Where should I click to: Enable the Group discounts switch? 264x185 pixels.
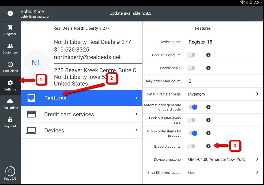click(191, 146)
